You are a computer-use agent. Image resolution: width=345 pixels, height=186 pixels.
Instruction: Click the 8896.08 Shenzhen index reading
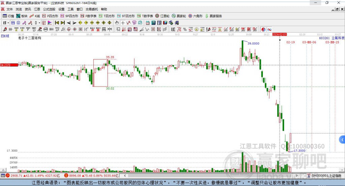(x=75, y=176)
